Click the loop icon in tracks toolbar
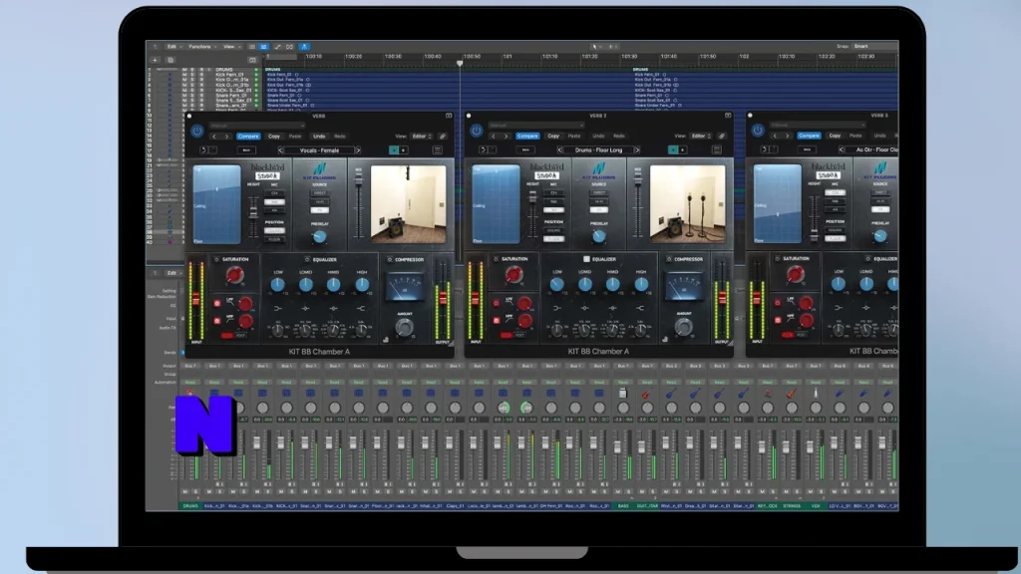Image resolution: width=1021 pixels, height=574 pixels. [290, 47]
